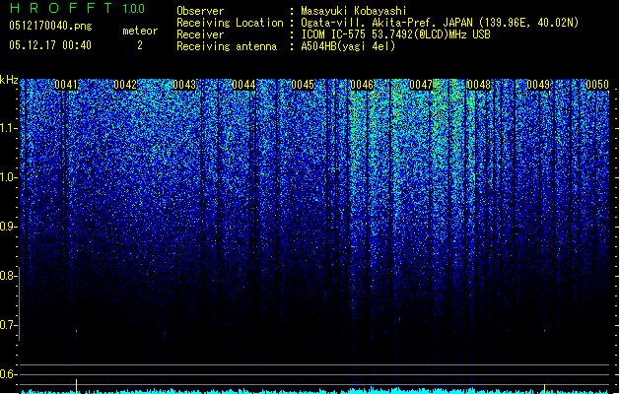Click the 0041 time marker
Screen dimensions: 620x394
pyautogui.click(x=66, y=85)
